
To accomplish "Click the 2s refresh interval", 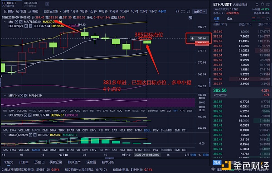I will (177, 11).
